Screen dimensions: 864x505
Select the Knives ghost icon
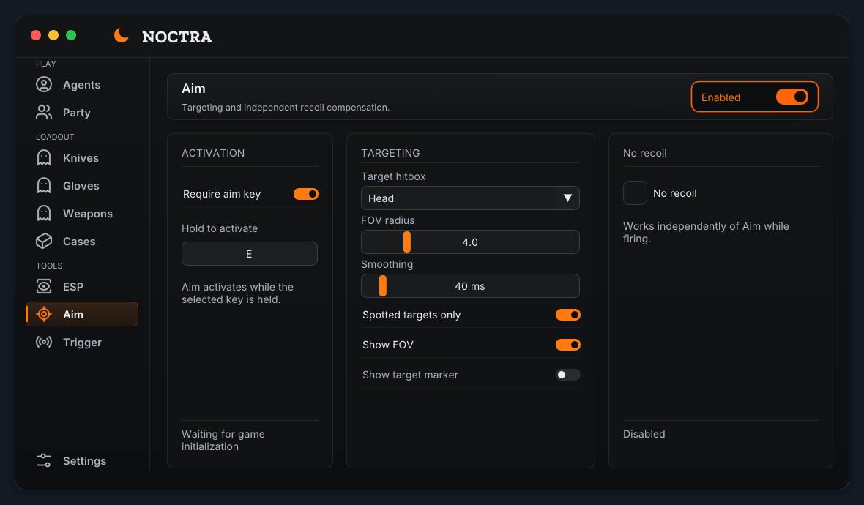[x=44, y=158]
